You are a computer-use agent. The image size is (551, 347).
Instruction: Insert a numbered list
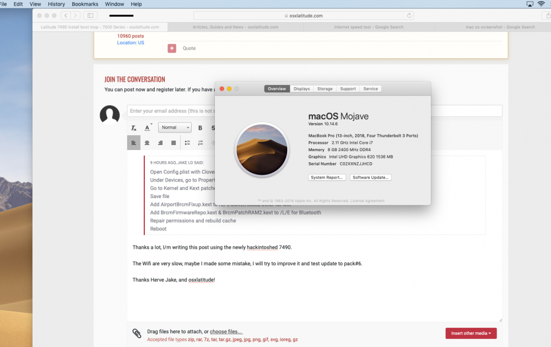coord(199,142)
